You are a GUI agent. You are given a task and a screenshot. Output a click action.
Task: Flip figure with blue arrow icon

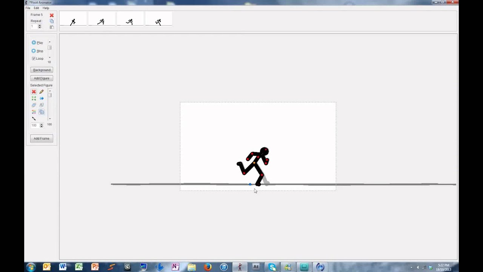tap(42, 98)
